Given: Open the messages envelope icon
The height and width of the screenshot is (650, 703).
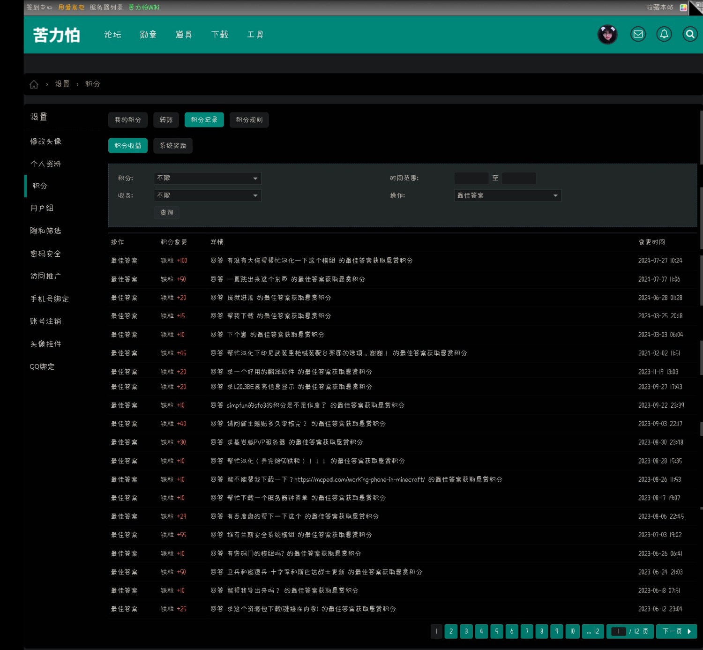Looking at the screenshot, I should [638, 34].
